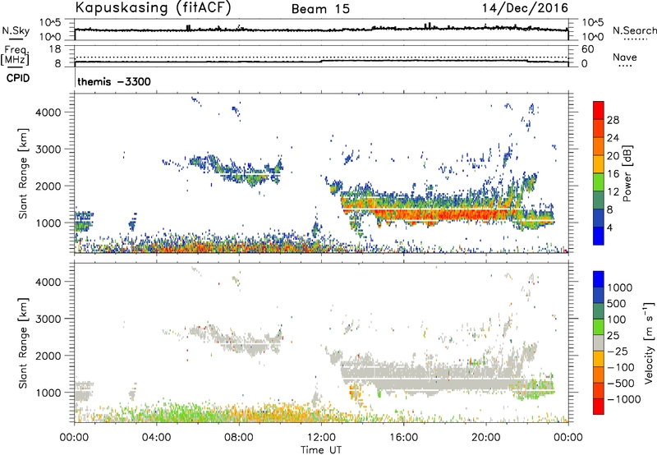Click the "2000" tick of the Velocity panel
This screenshot has height=455, width=657.
pyautogui.click(x=48, y=356)
